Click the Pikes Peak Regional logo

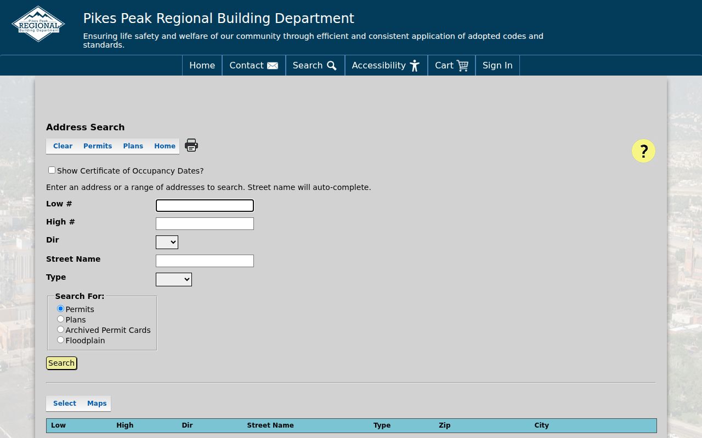[x=38, y=24]
